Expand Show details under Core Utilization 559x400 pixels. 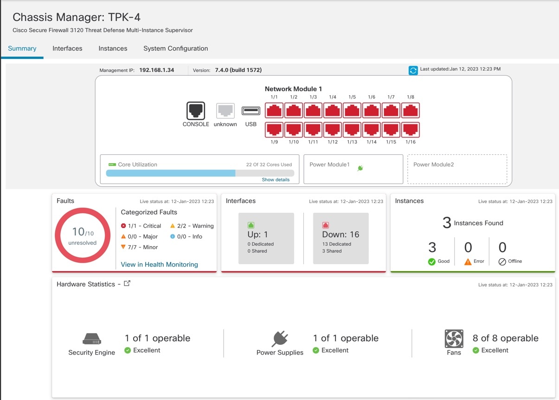(x=276, y=179)
